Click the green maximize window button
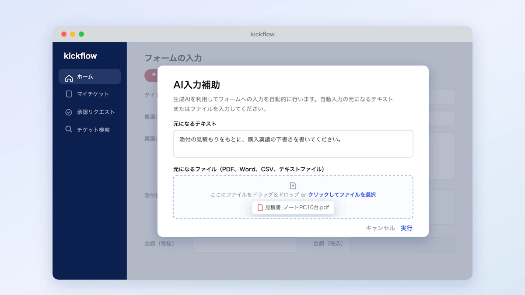 point(81,34)
